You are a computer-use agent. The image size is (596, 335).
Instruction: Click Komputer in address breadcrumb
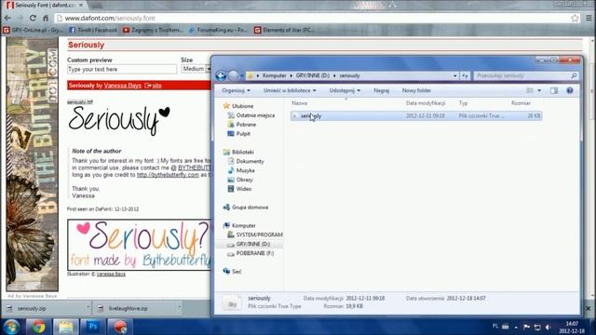tap(274, 75)
